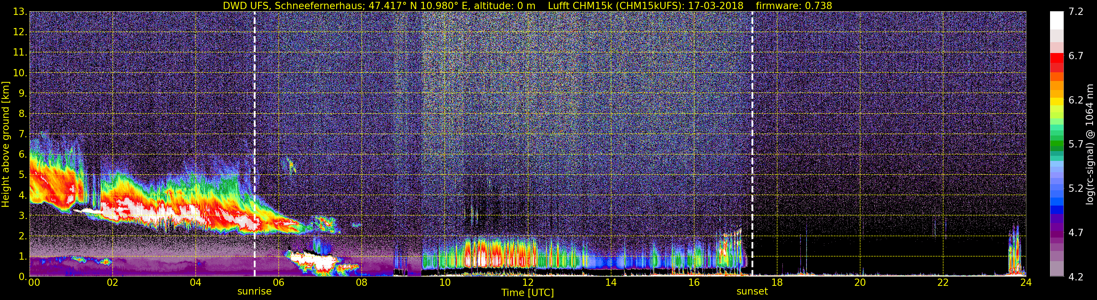
Task: Click the x-axis tick label '10'
Action: pyautogui.click(x=445, y=283)
